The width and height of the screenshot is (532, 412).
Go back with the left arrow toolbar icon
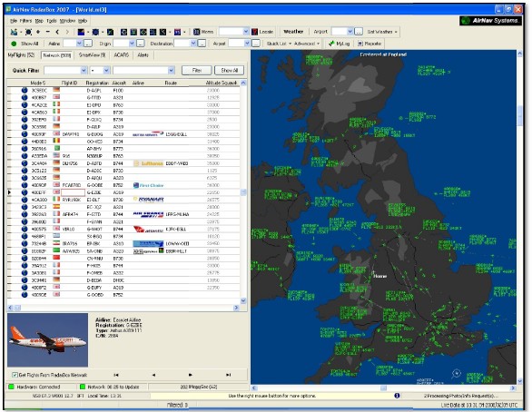(57, 32)
